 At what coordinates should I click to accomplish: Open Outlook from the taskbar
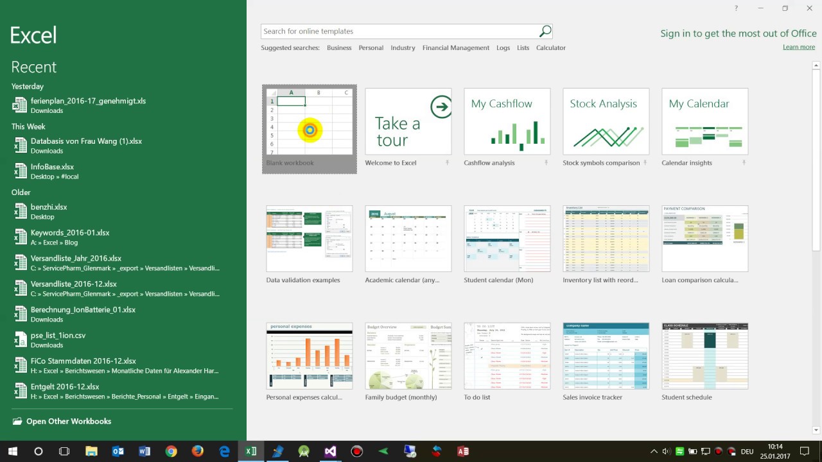[x=118, y=451]
